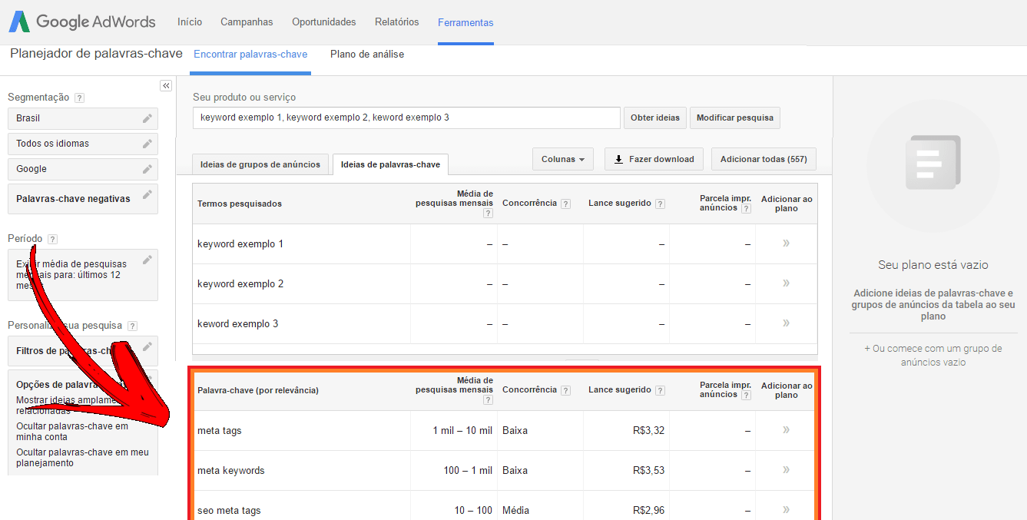Help icon under Média de pesquisas mensais lower table
Viewport: 1027px width, 520px height.
coord(488,400)
